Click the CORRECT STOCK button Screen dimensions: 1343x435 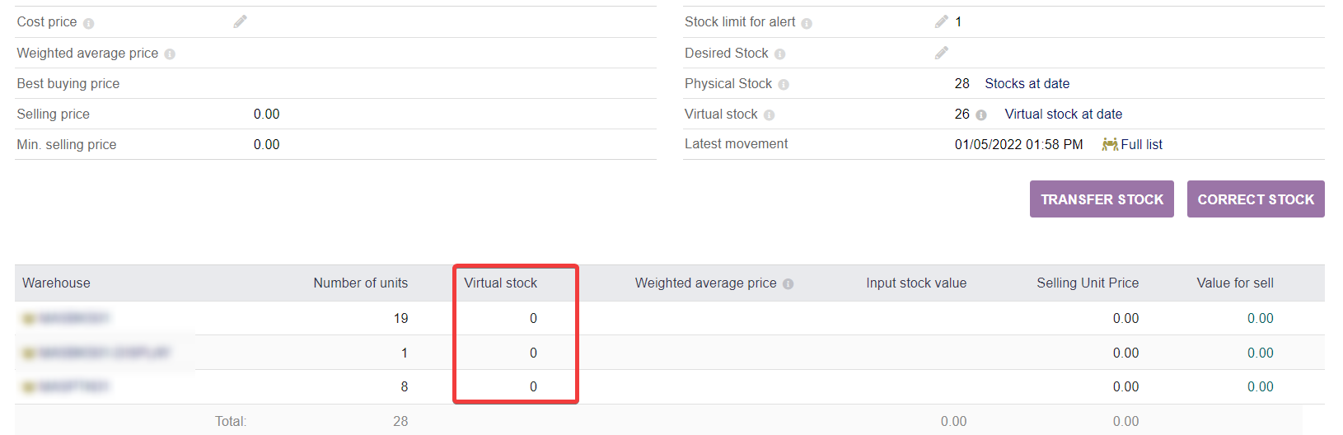pos(1256,199)
